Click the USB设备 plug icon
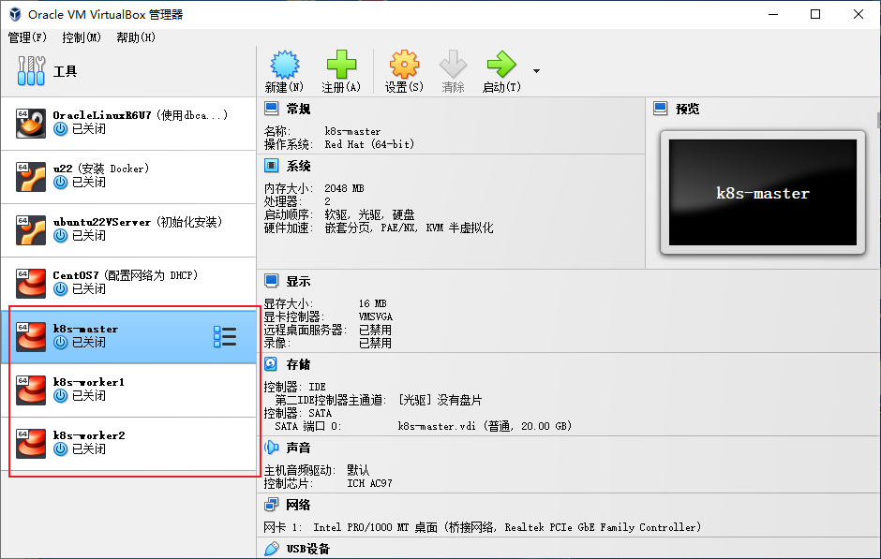 point(272,549)
